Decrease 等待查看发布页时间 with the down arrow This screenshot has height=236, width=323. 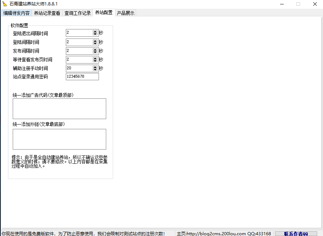pos(95,61)
